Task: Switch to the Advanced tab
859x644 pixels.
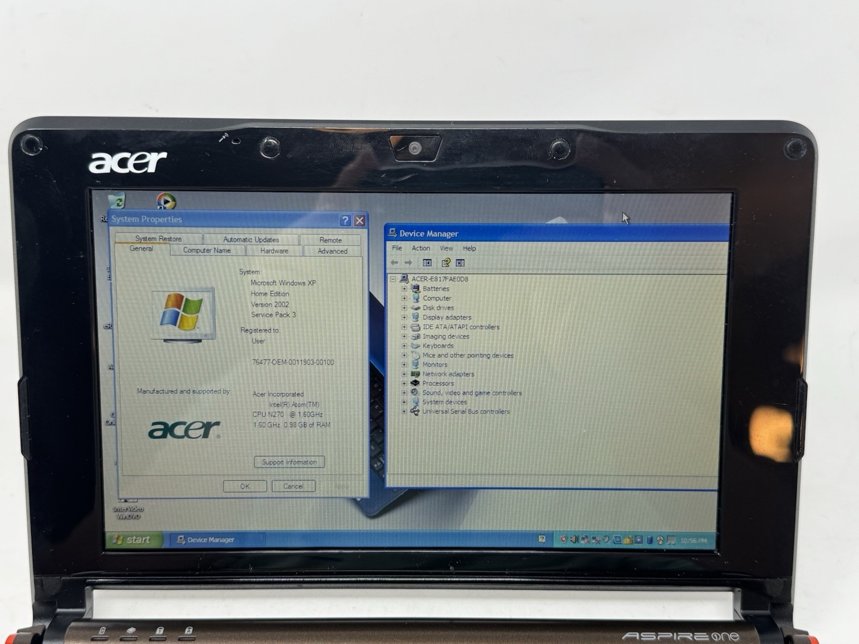Action: [332, 251]
